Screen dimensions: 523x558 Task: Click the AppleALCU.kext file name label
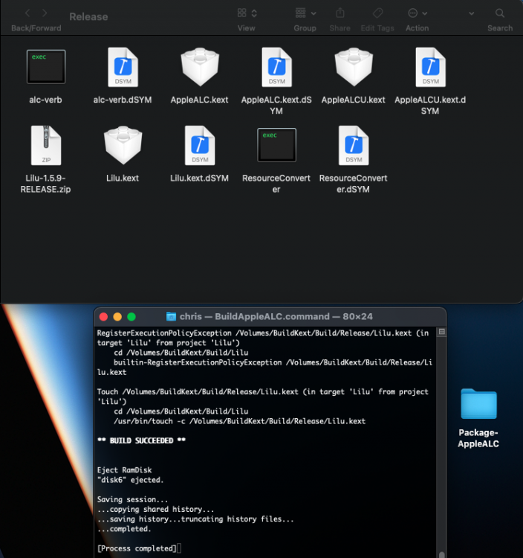[354, 100]
